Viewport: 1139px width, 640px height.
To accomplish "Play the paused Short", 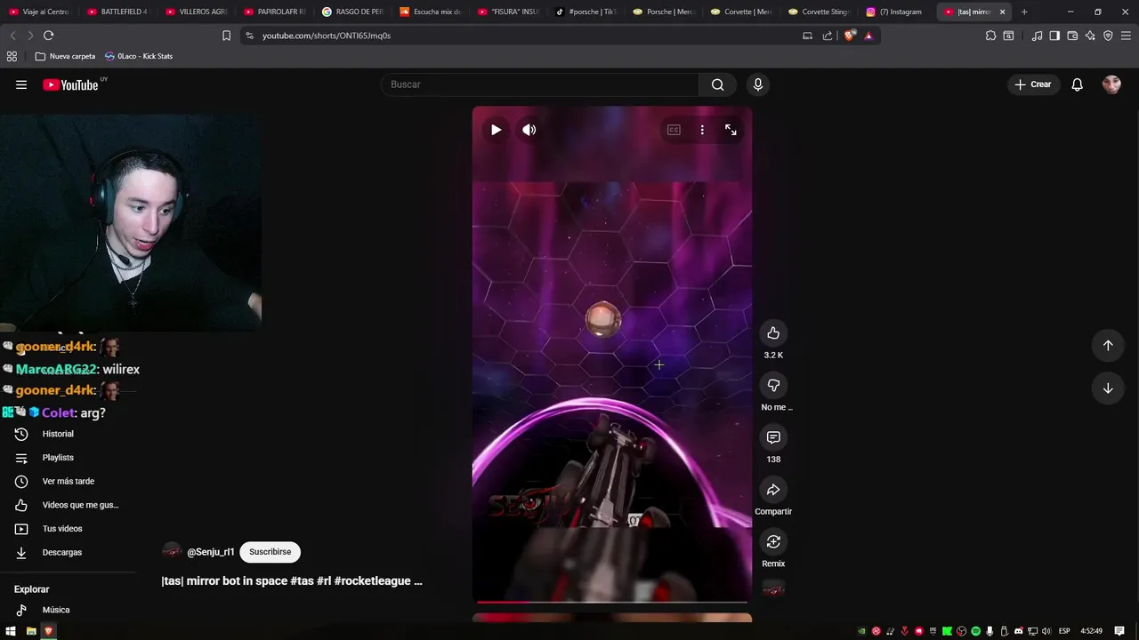I will click(496, 130).
